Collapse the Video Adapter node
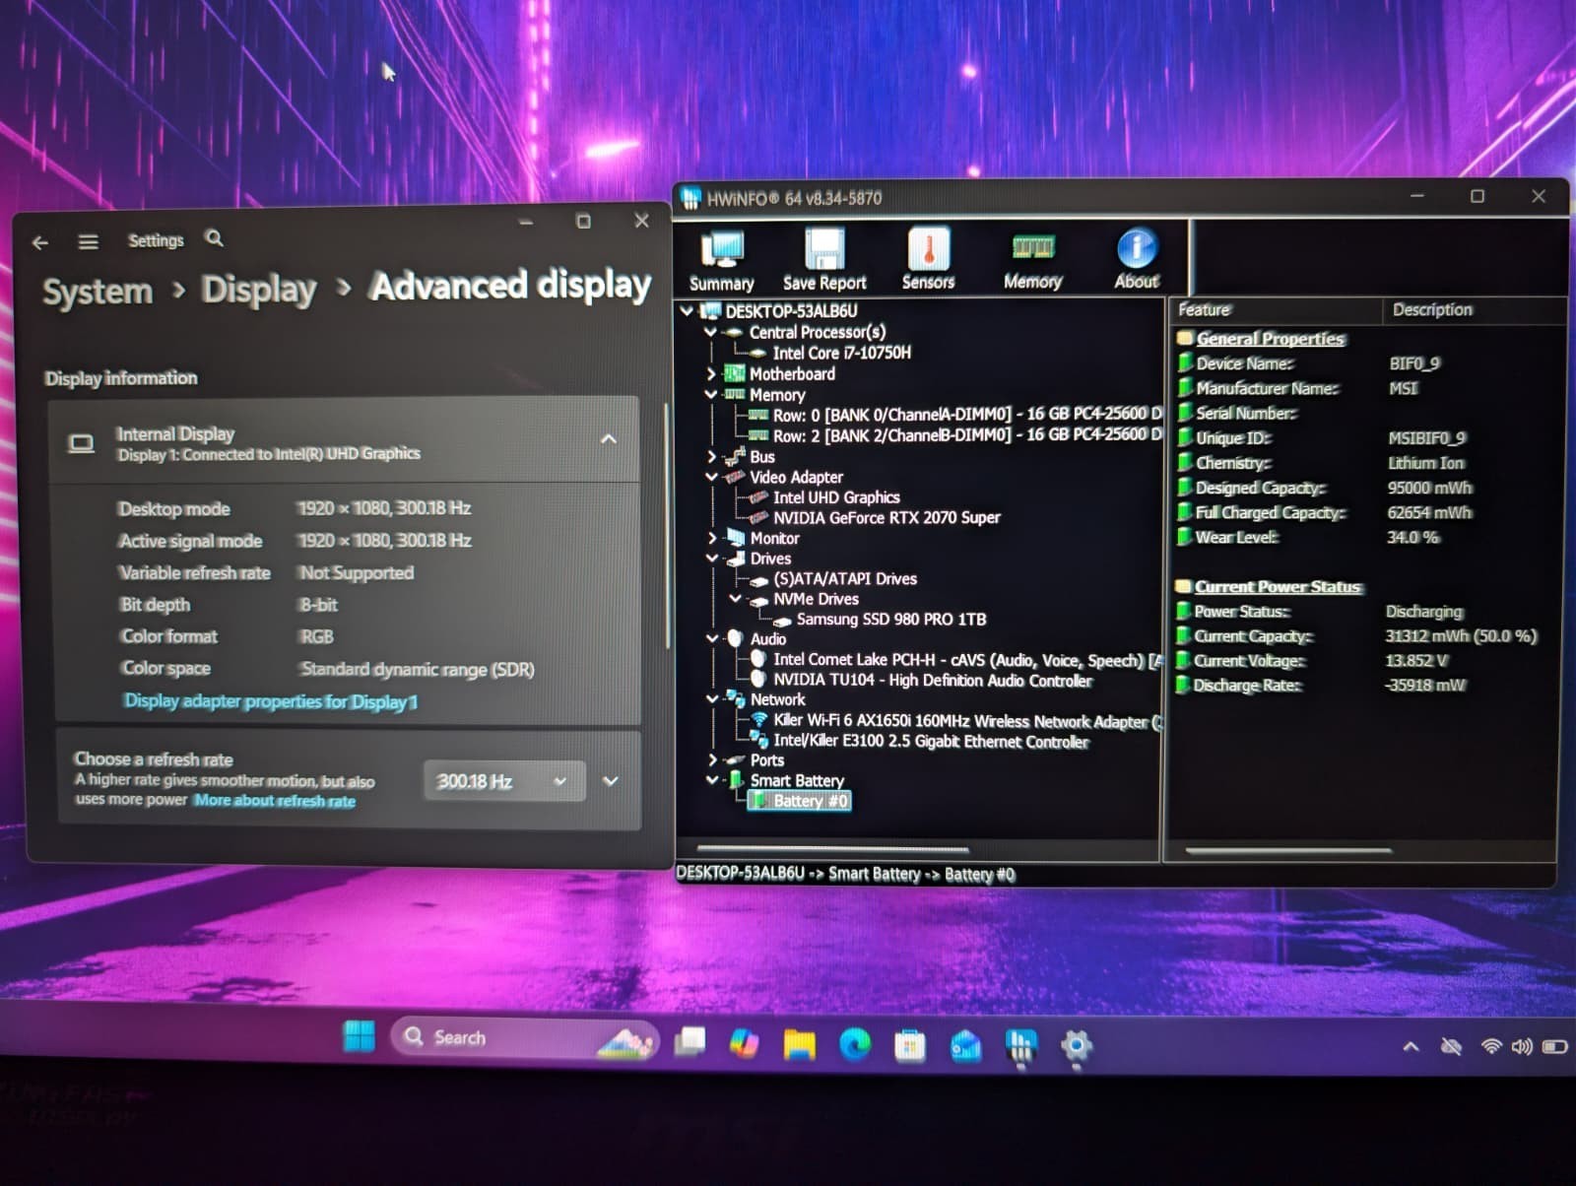The height and width of the screenshot is (1186, 1576). click(x=712, y=477)
